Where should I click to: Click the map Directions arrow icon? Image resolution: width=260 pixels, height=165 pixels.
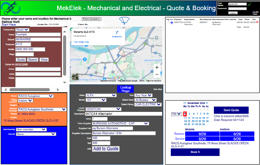pos(117,32)
